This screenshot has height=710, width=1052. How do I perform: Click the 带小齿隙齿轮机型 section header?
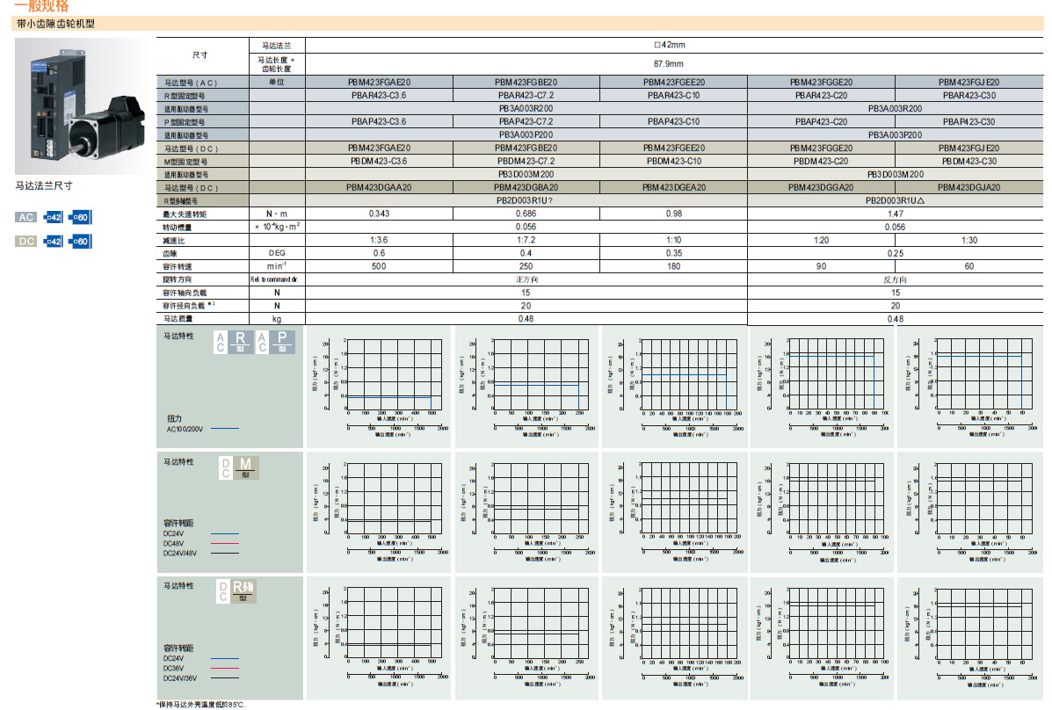[x=55, y=24]
